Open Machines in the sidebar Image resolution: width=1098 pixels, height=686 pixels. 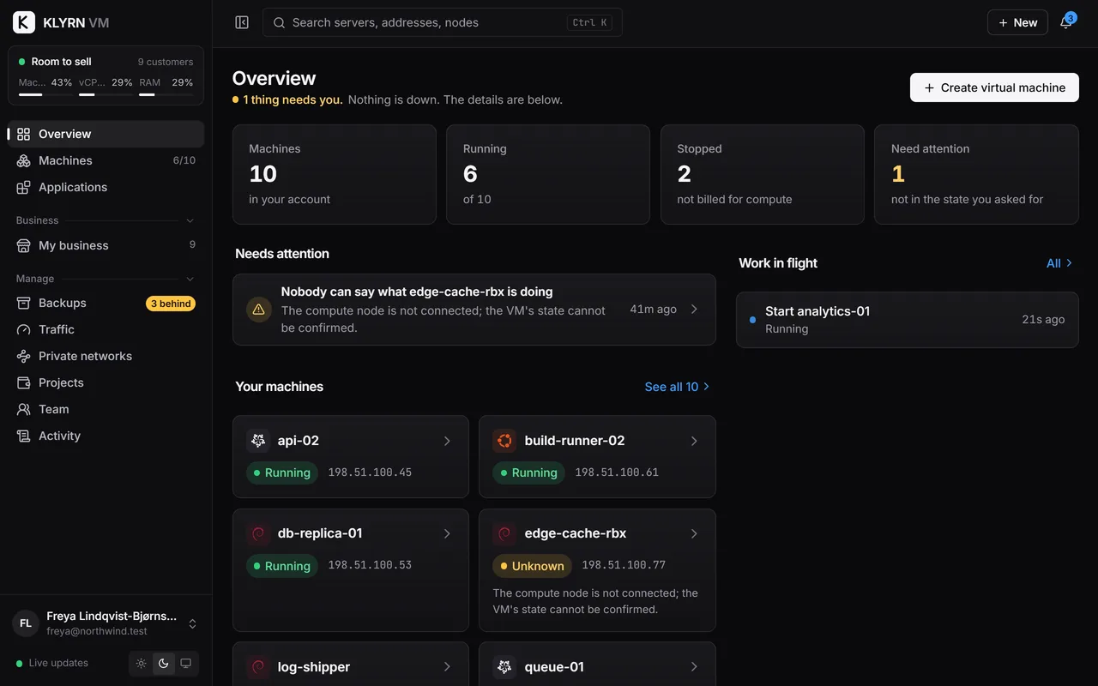coord(106,160)
